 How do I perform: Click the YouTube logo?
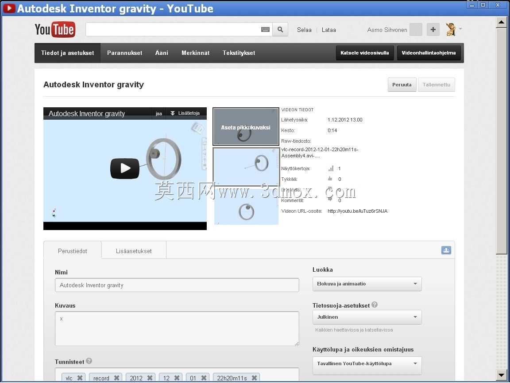pyautogui.click(x=55, y=30)
